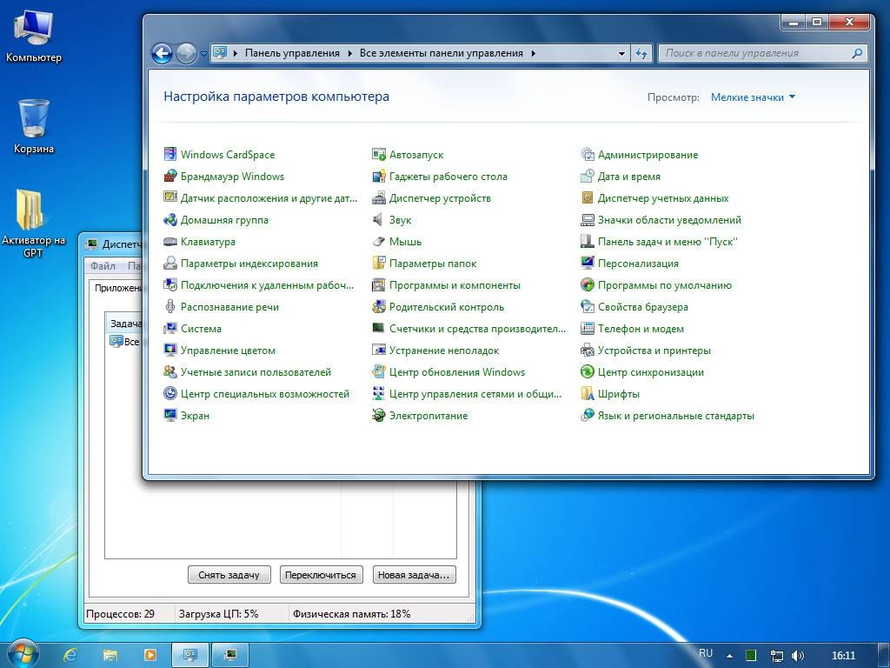This screenshot has width=890, height=668.
Task: Expand arrow after Все элементы панели управления
Action: (533, 53)
